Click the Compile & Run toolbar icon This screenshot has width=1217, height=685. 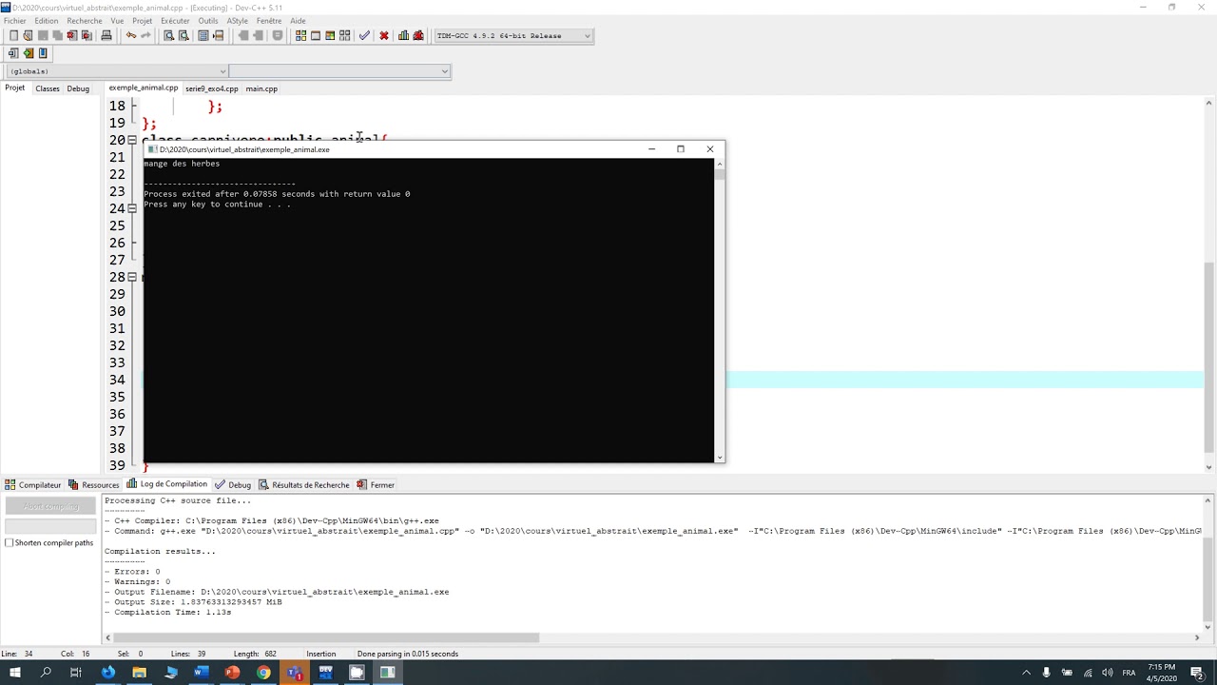[x=330, y=36]
